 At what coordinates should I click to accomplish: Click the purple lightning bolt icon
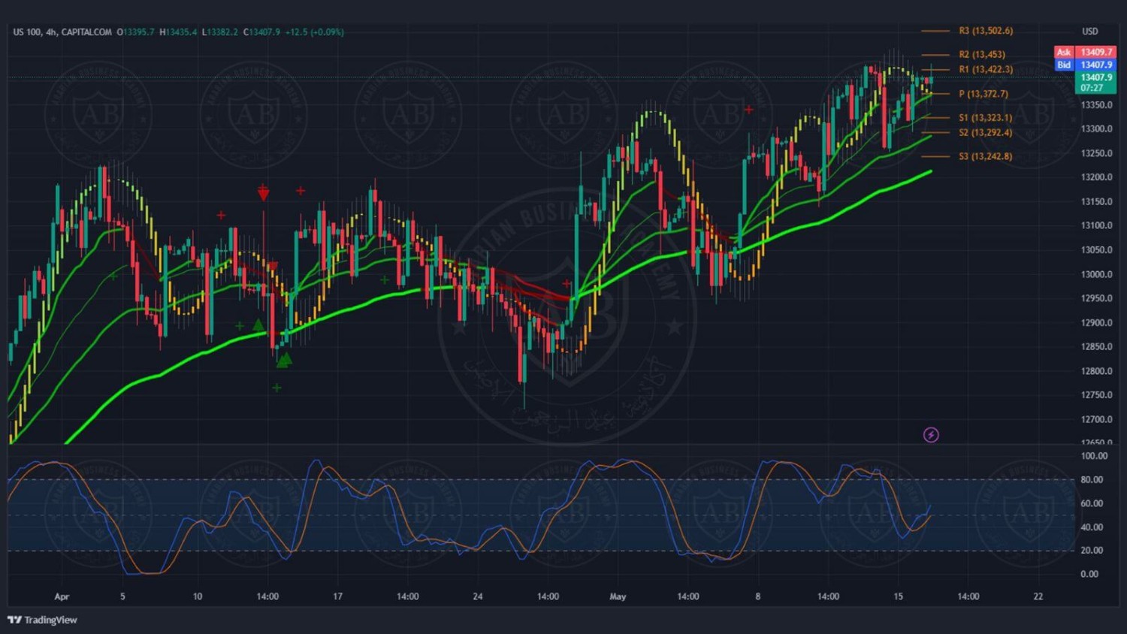[x=931, y=435]
